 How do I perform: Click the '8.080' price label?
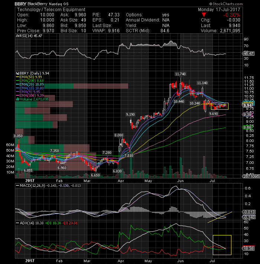click(x=119, y=135)
